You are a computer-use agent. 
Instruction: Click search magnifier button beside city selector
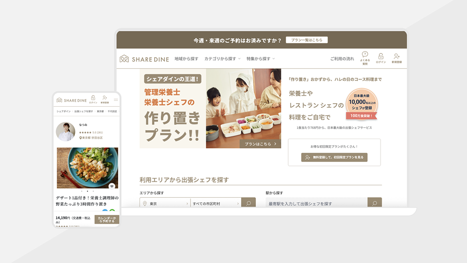tap(248, 203)
